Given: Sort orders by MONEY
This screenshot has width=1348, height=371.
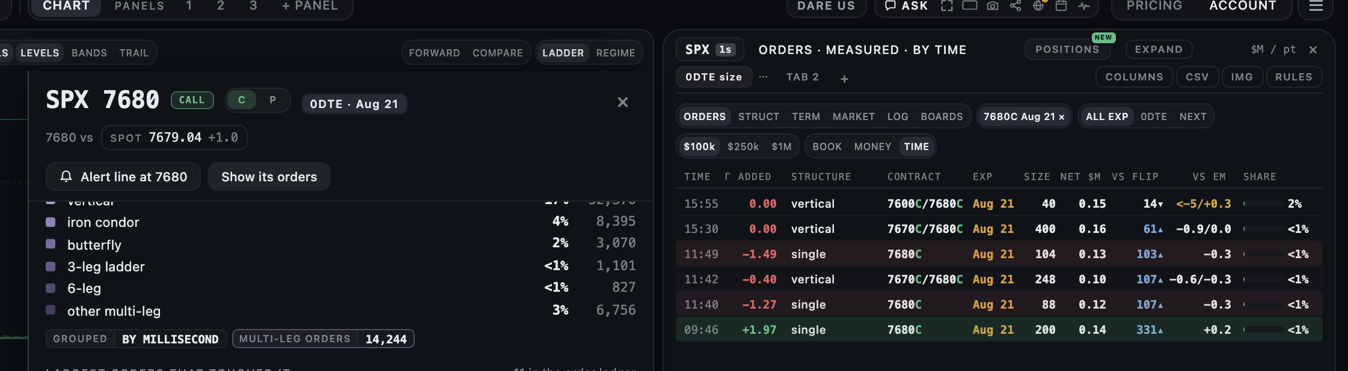Looking at the screenshot, I should 873,146.
